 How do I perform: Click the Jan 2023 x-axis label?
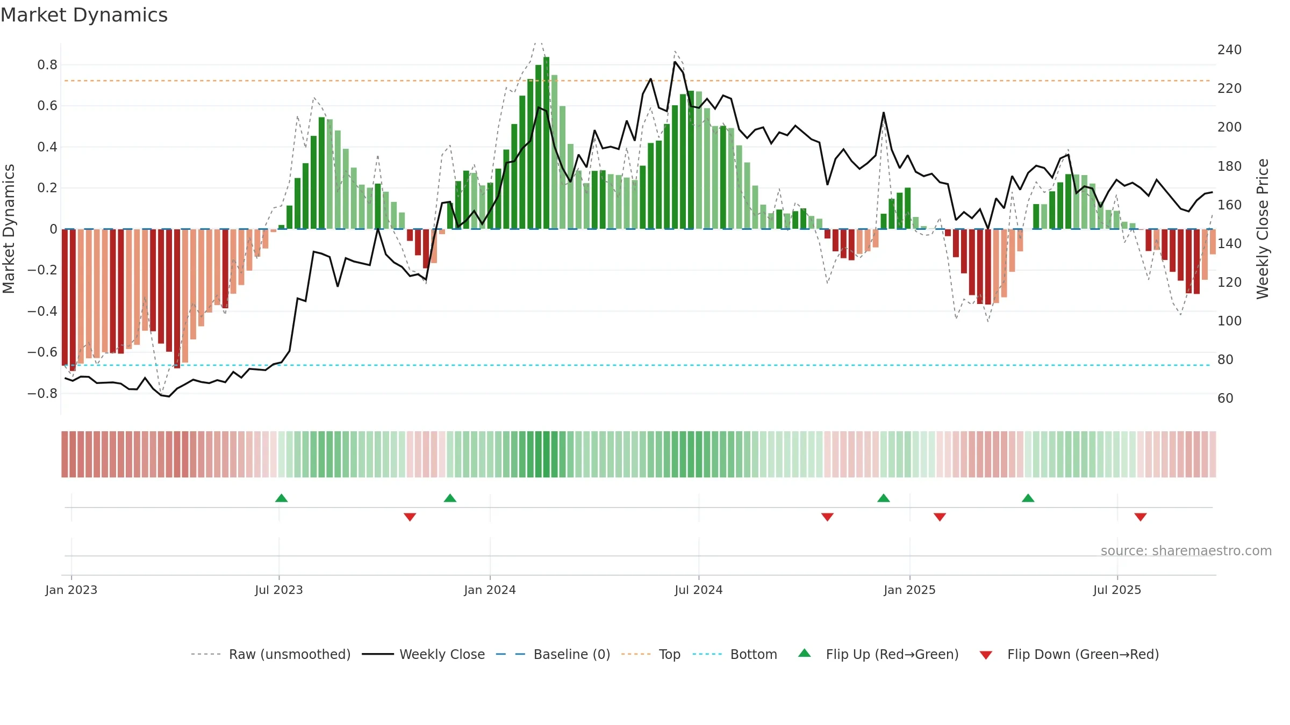click(71, 590)
